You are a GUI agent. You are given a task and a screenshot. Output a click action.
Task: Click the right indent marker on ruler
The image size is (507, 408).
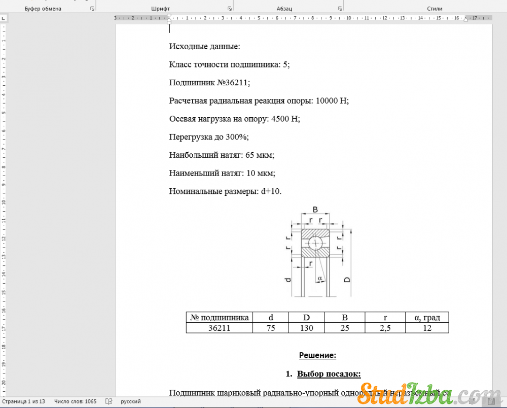(464, 19)
